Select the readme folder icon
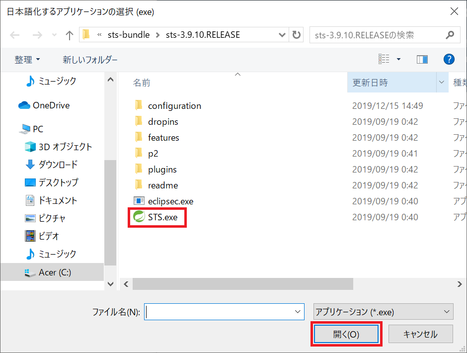Viewport: 467px width, 353px height. [x=139, y=185]
